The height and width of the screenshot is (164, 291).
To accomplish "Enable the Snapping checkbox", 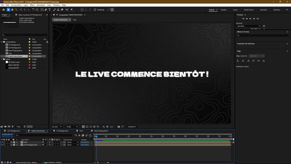I will 95,10.
